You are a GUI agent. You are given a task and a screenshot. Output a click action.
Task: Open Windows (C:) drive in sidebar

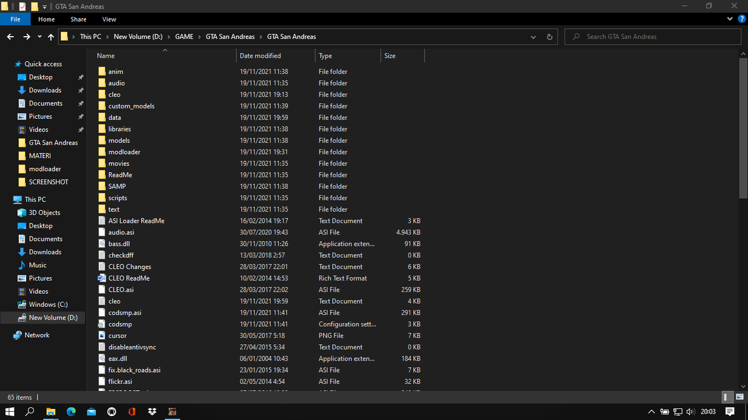click(x=48, y=304)
